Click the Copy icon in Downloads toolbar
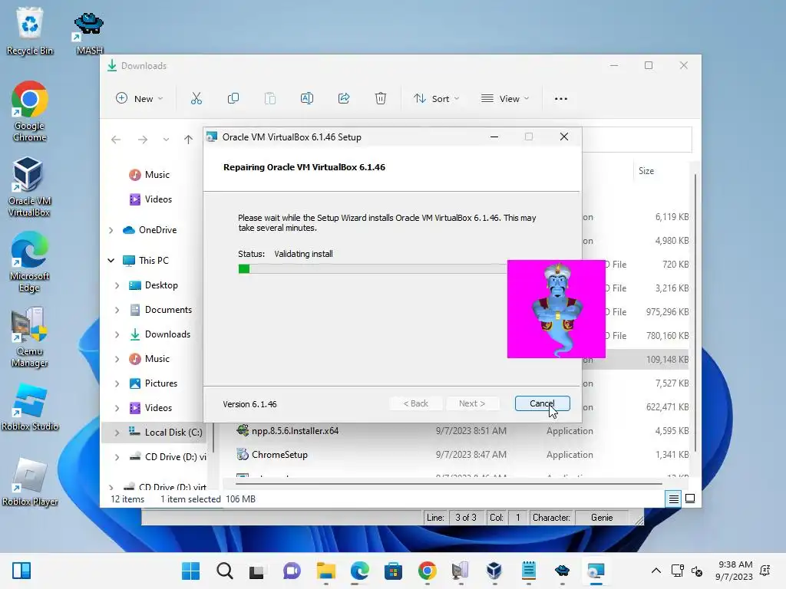This screenshot has height=589, width=786. 233,99
